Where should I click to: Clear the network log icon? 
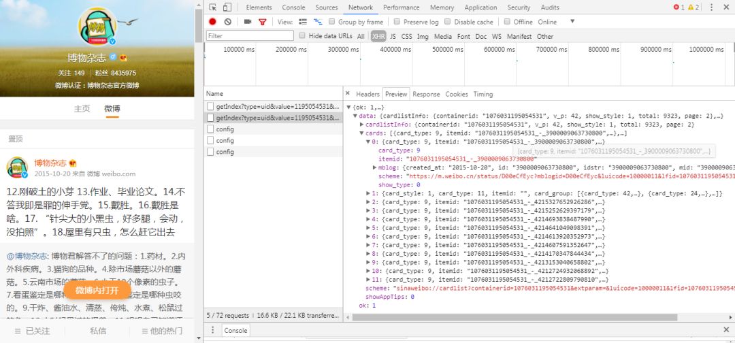pos(228,22)
